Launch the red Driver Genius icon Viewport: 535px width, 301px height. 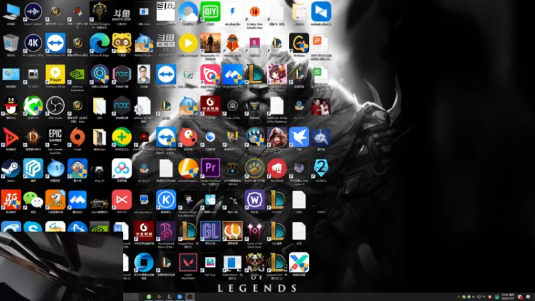(11, 200)
